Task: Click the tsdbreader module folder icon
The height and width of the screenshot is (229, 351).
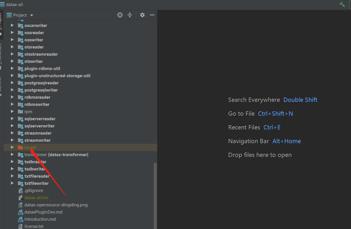Action: tap(20, 162)
